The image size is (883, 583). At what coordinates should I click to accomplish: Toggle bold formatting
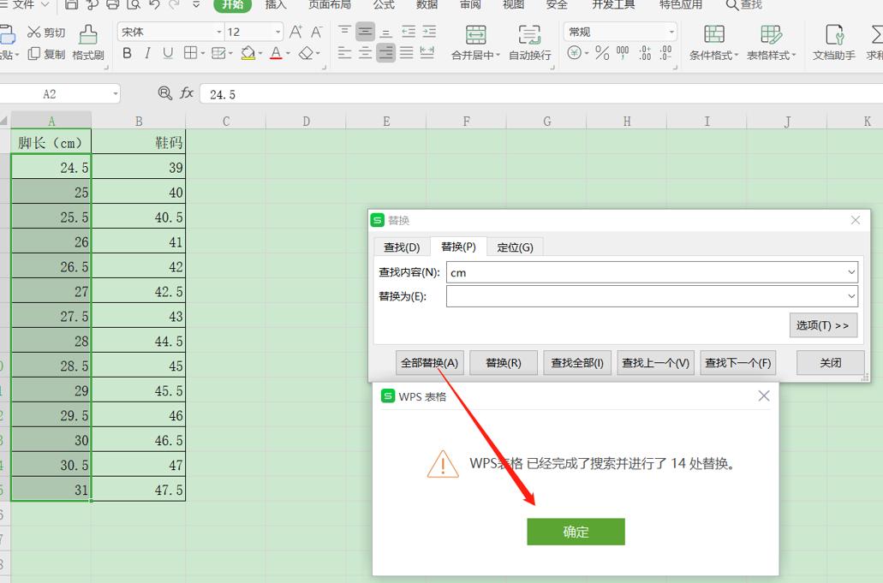click(127, 53)
